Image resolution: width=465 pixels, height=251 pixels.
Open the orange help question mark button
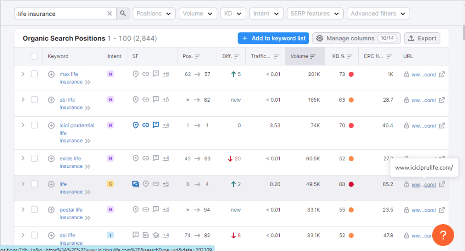(x=443, y=235)
